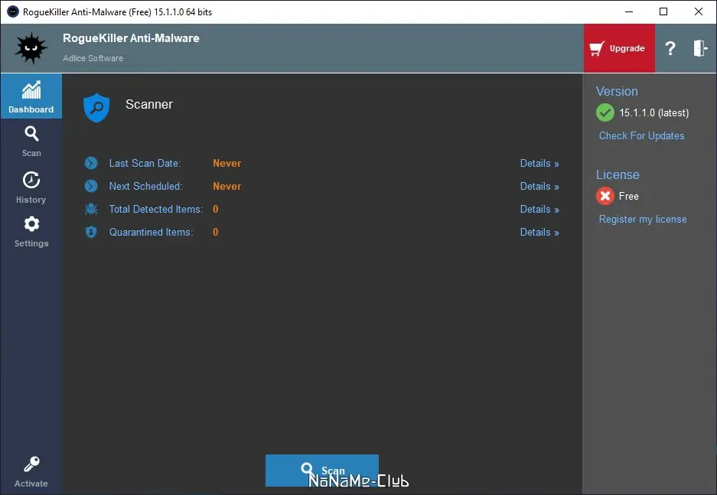Maximize the RogueKiller window
717x495 pixels.
click(x=663, y=12)
